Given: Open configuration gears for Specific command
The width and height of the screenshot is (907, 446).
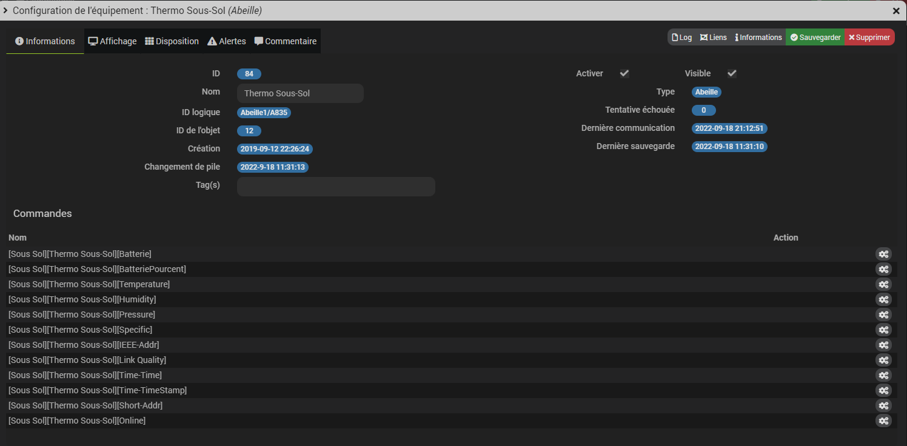Looking at the screenshot, I should click(883, 330).
